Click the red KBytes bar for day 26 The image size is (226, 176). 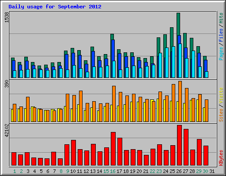click(x=179, y=145)
